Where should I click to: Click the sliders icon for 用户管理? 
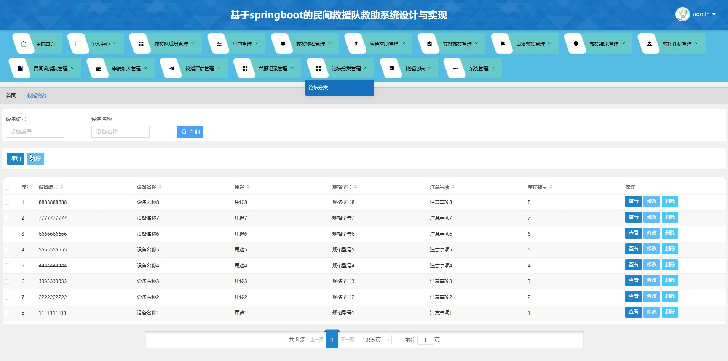(x=219, y=44)
